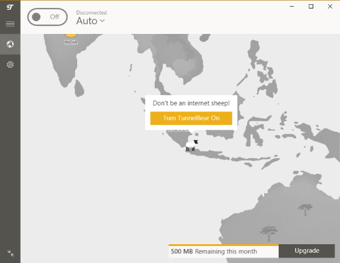The width and height of the screenshot is (340, 263).
Task: Maximize the TunnelBear window
Action: coord(311,7)
